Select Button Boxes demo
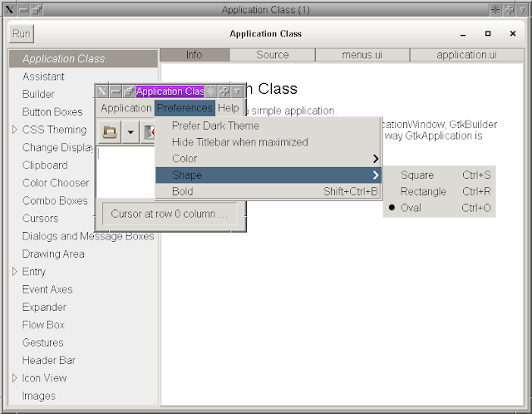 point(52,111)
